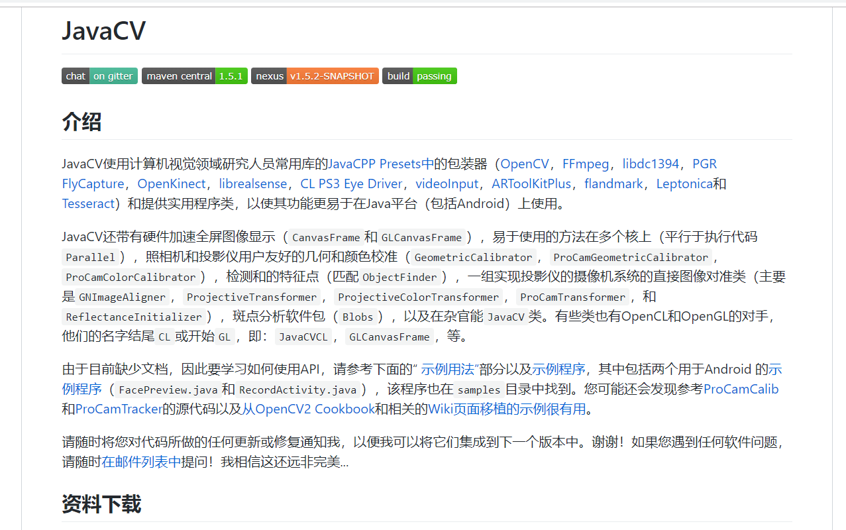Click the Blobs code snippet
The height and width of the screenshot is (530, 846).
pos(358,317)
